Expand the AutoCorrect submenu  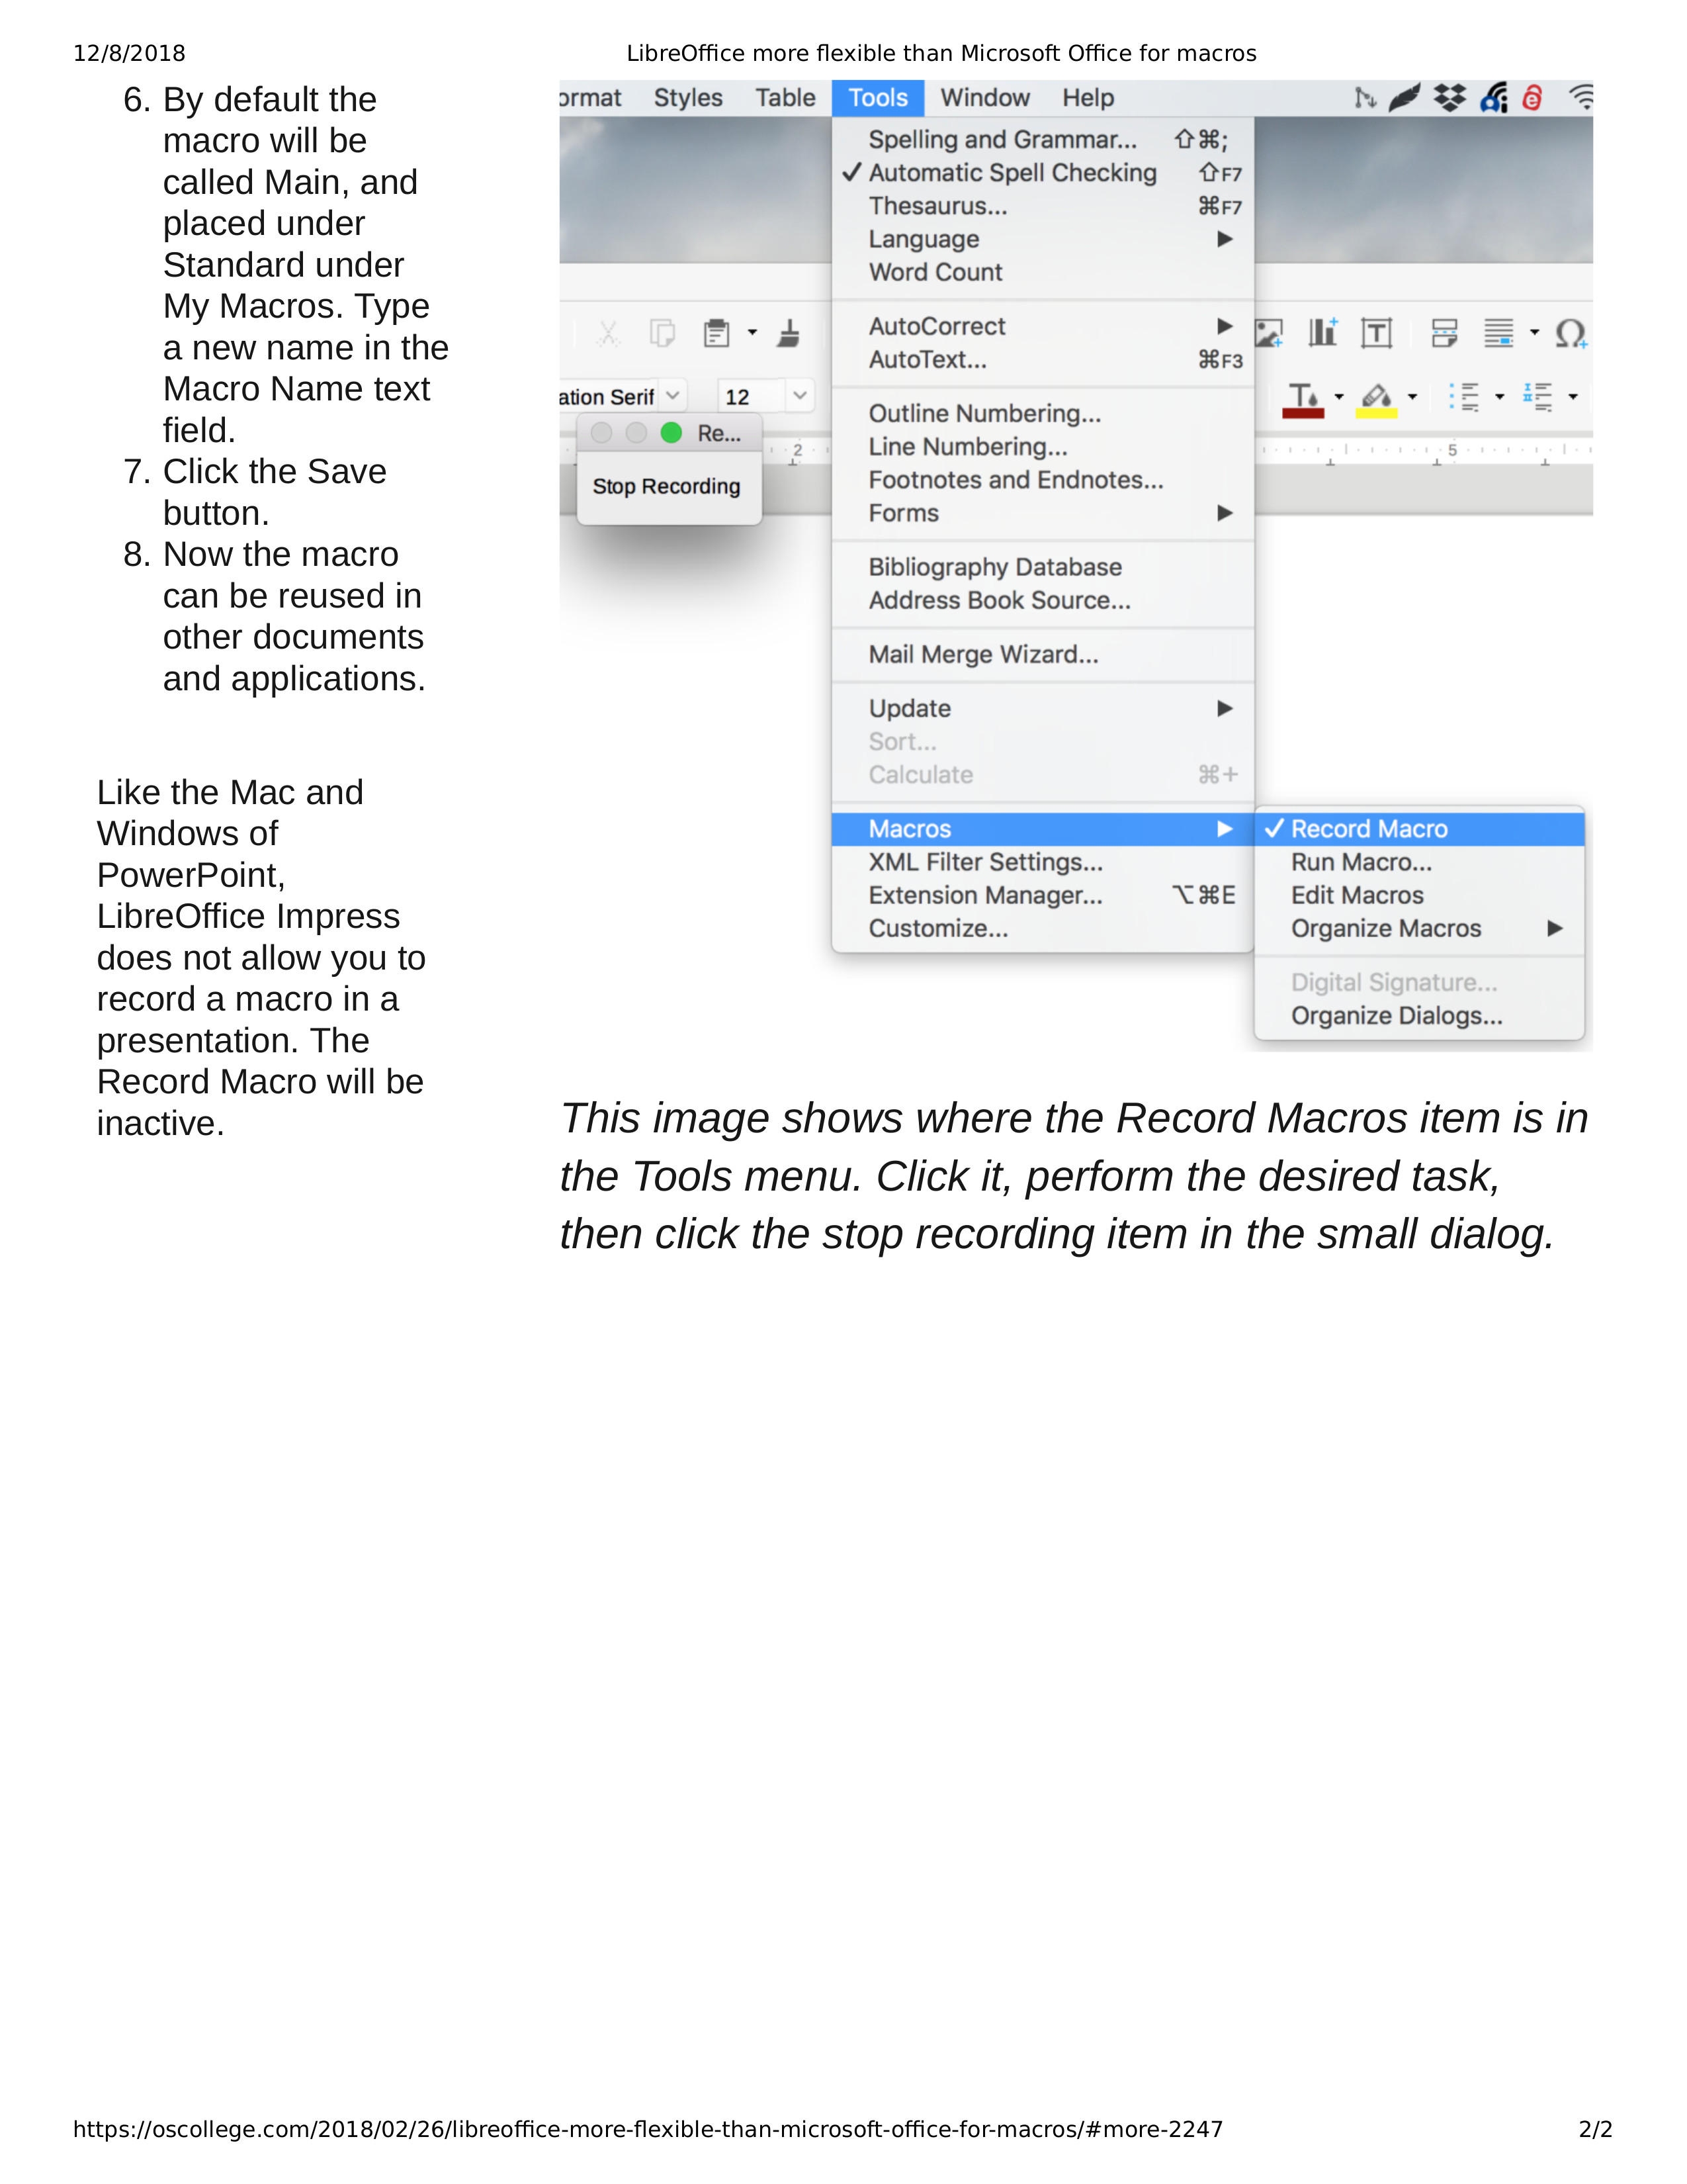[x=1043, y=326]
